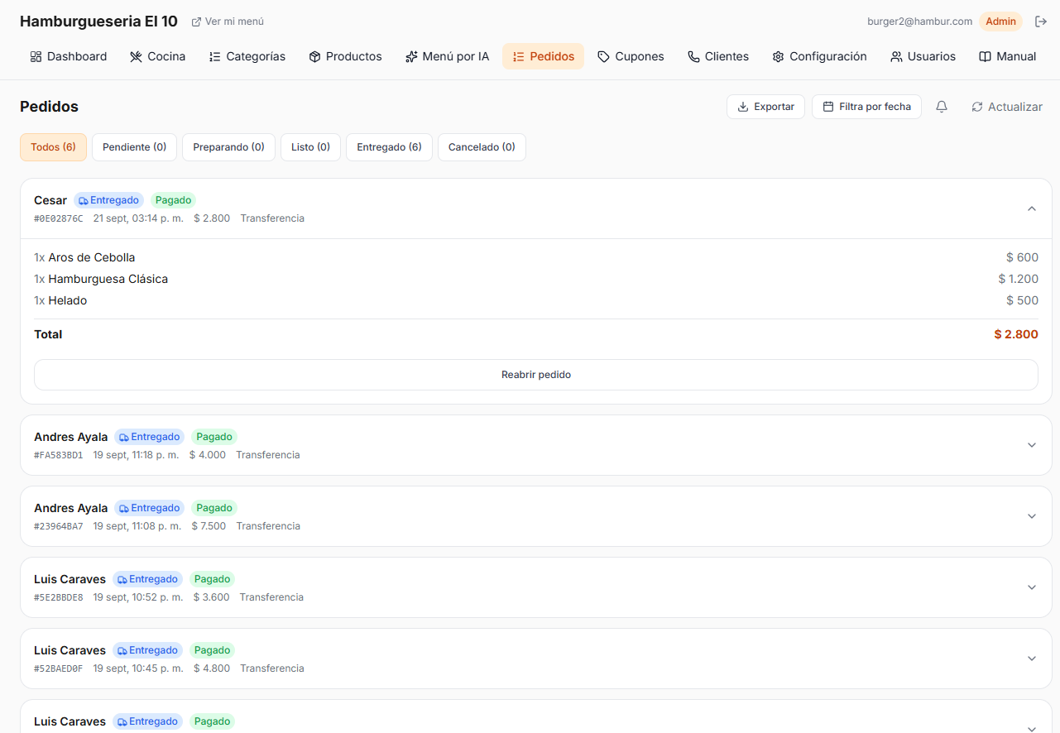Click the Hamburgueseria El 10 title

tap(98, 22)
